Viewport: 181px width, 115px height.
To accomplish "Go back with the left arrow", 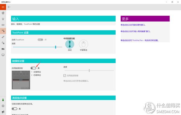I will point(9,7).
